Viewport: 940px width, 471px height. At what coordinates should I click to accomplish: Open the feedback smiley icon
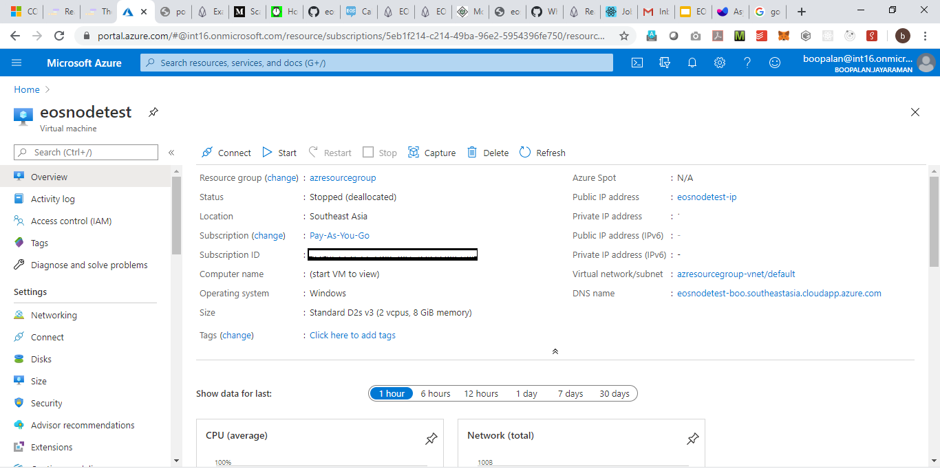775,63
